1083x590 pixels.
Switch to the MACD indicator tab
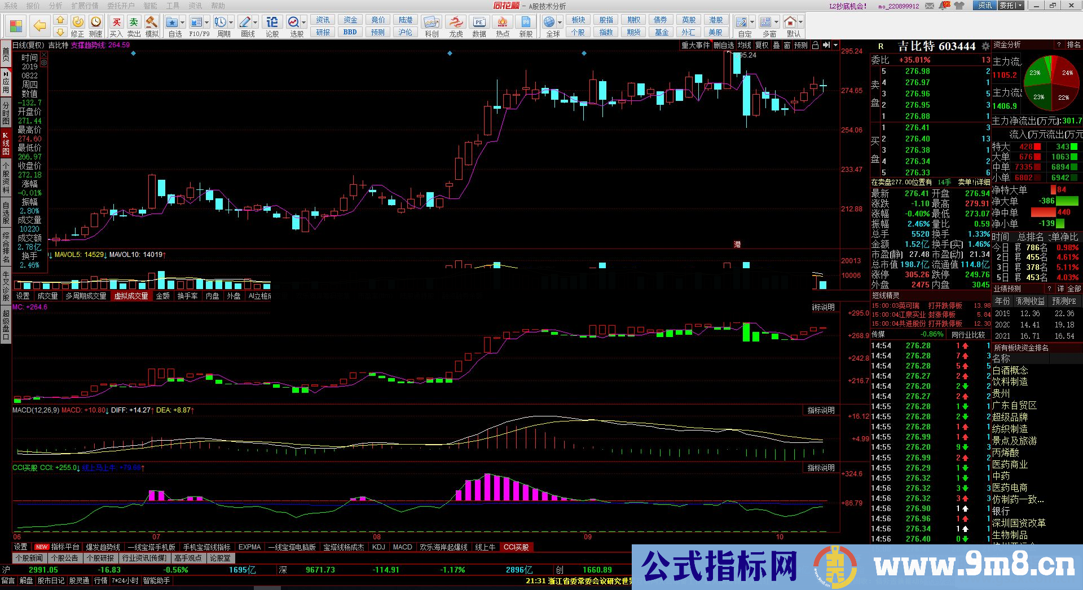point(402,547)
